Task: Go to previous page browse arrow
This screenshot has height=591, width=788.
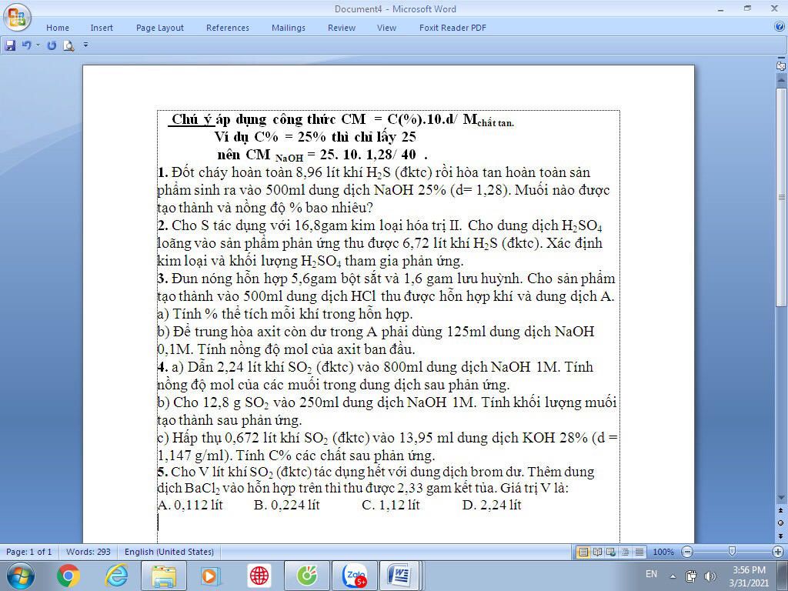Action: click(780, 511)
